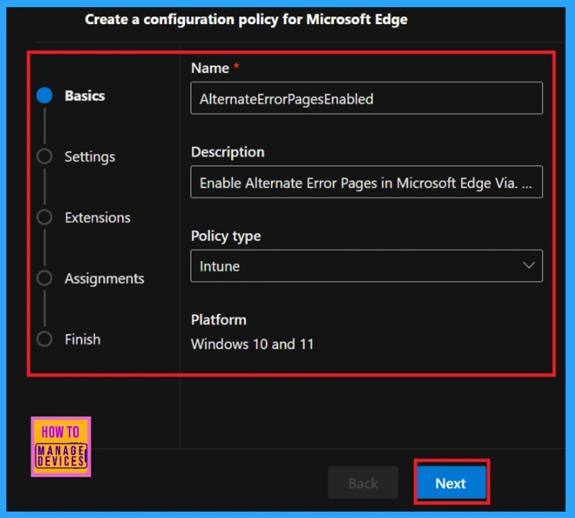Screen dimensions: 575x518
Task: Click the Assignments step circle indicator
Action: [45, 278]
